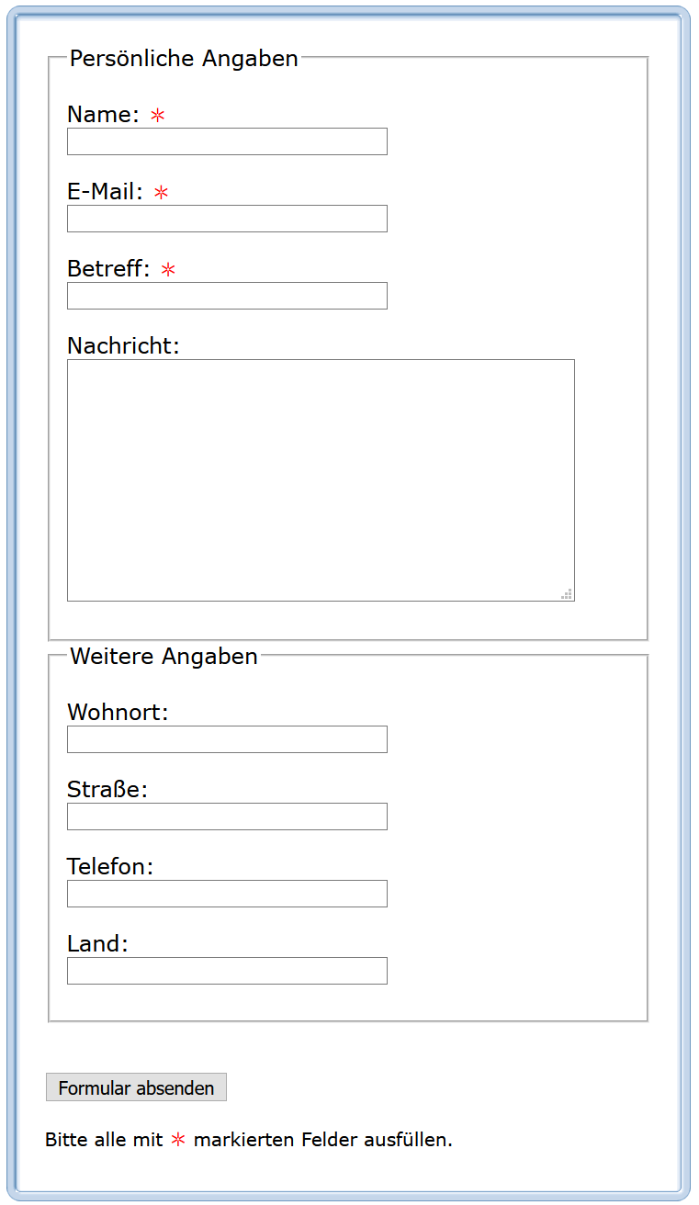Click the asterisk in the footer hint

(178, 1140)
